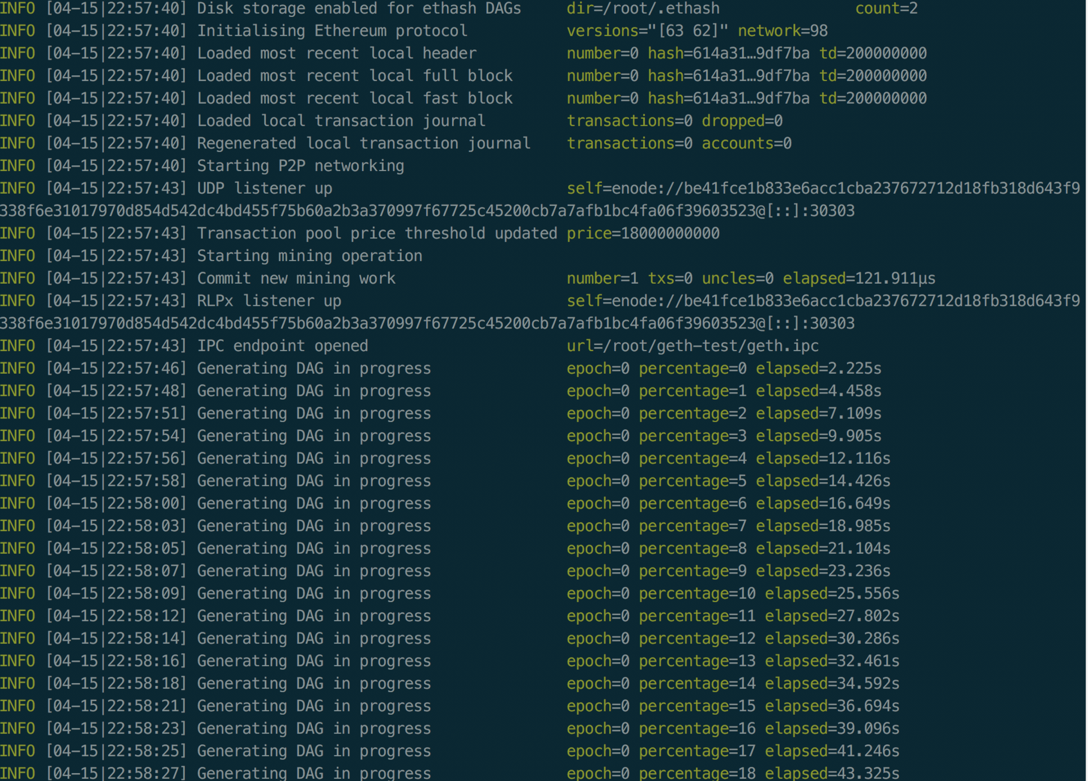Click the 'Starting mining operation' message

(309, 256)
